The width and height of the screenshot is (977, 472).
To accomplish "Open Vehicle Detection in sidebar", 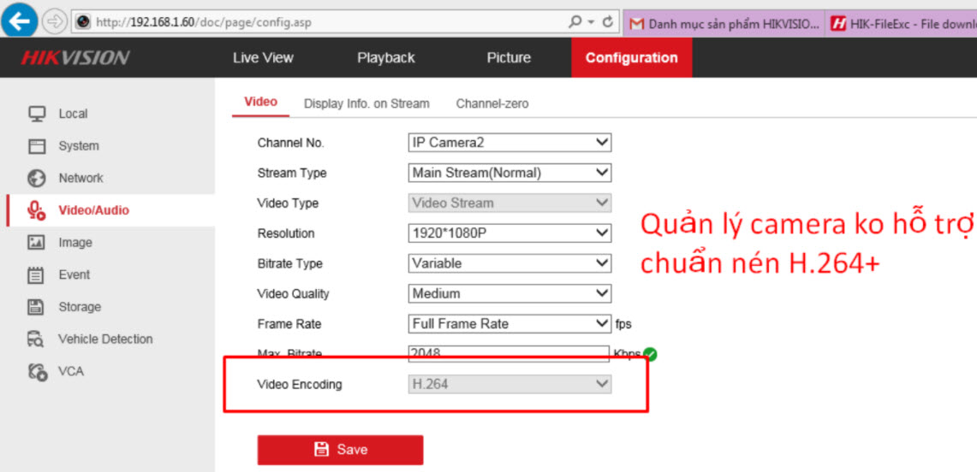I will click(107, 339).
